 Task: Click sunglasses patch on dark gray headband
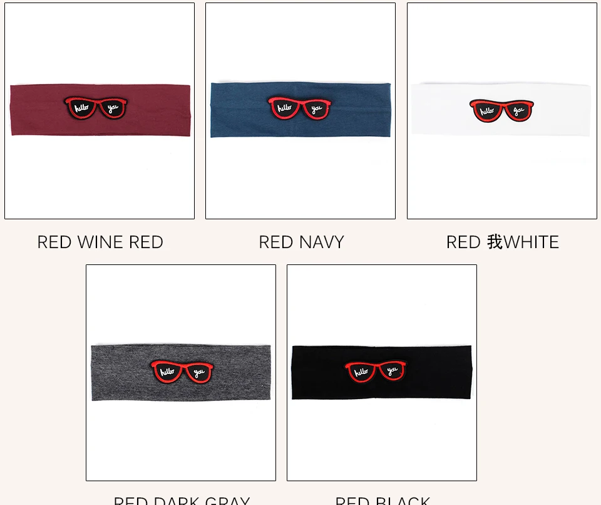tap(182, 372)
